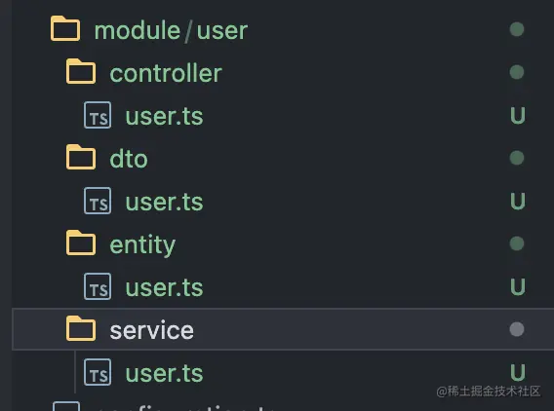Click the U badge beside controller's user.ts
Image resolution: width=554 pixels, height=411 pixels.
[518, 115]
